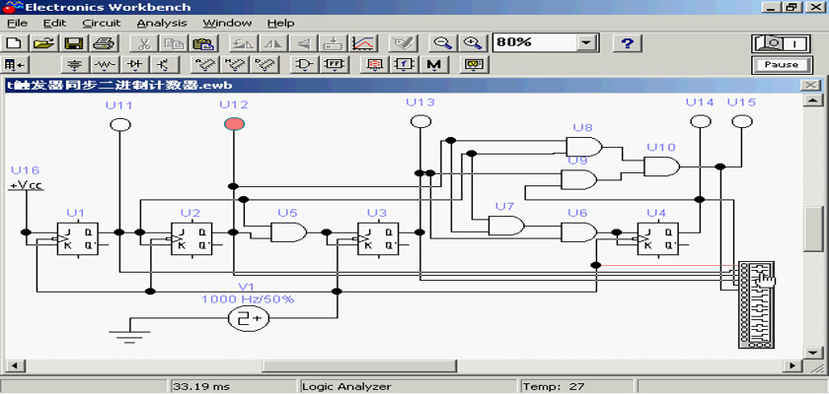829x394 pixels.
Task: Select the U2 JK flip-flop
Action: pos(191,239)
